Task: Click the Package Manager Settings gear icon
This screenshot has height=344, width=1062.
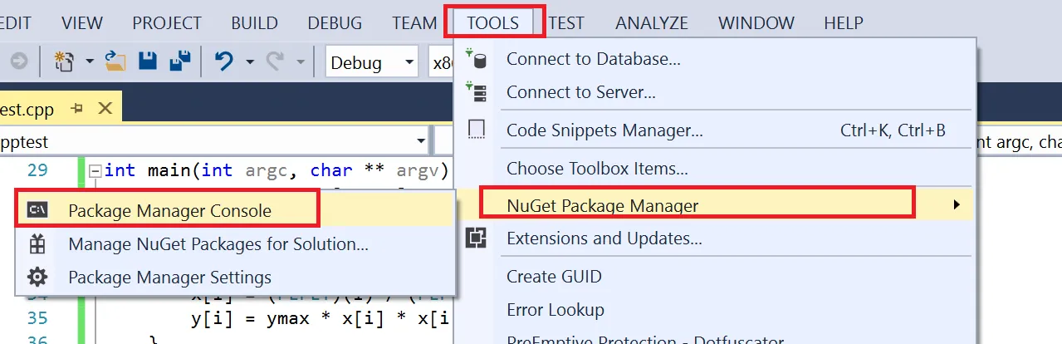Action: click(x=37, y=278)
